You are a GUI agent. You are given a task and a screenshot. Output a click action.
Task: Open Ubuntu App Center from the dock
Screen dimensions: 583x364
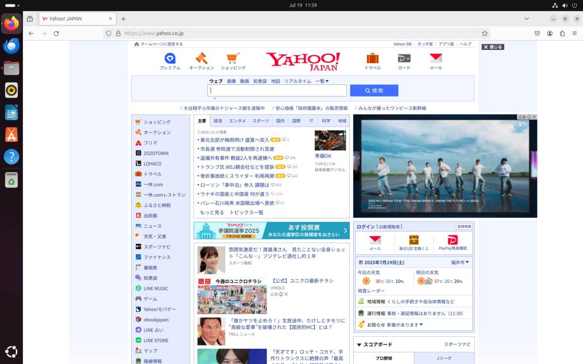(11, 134)
